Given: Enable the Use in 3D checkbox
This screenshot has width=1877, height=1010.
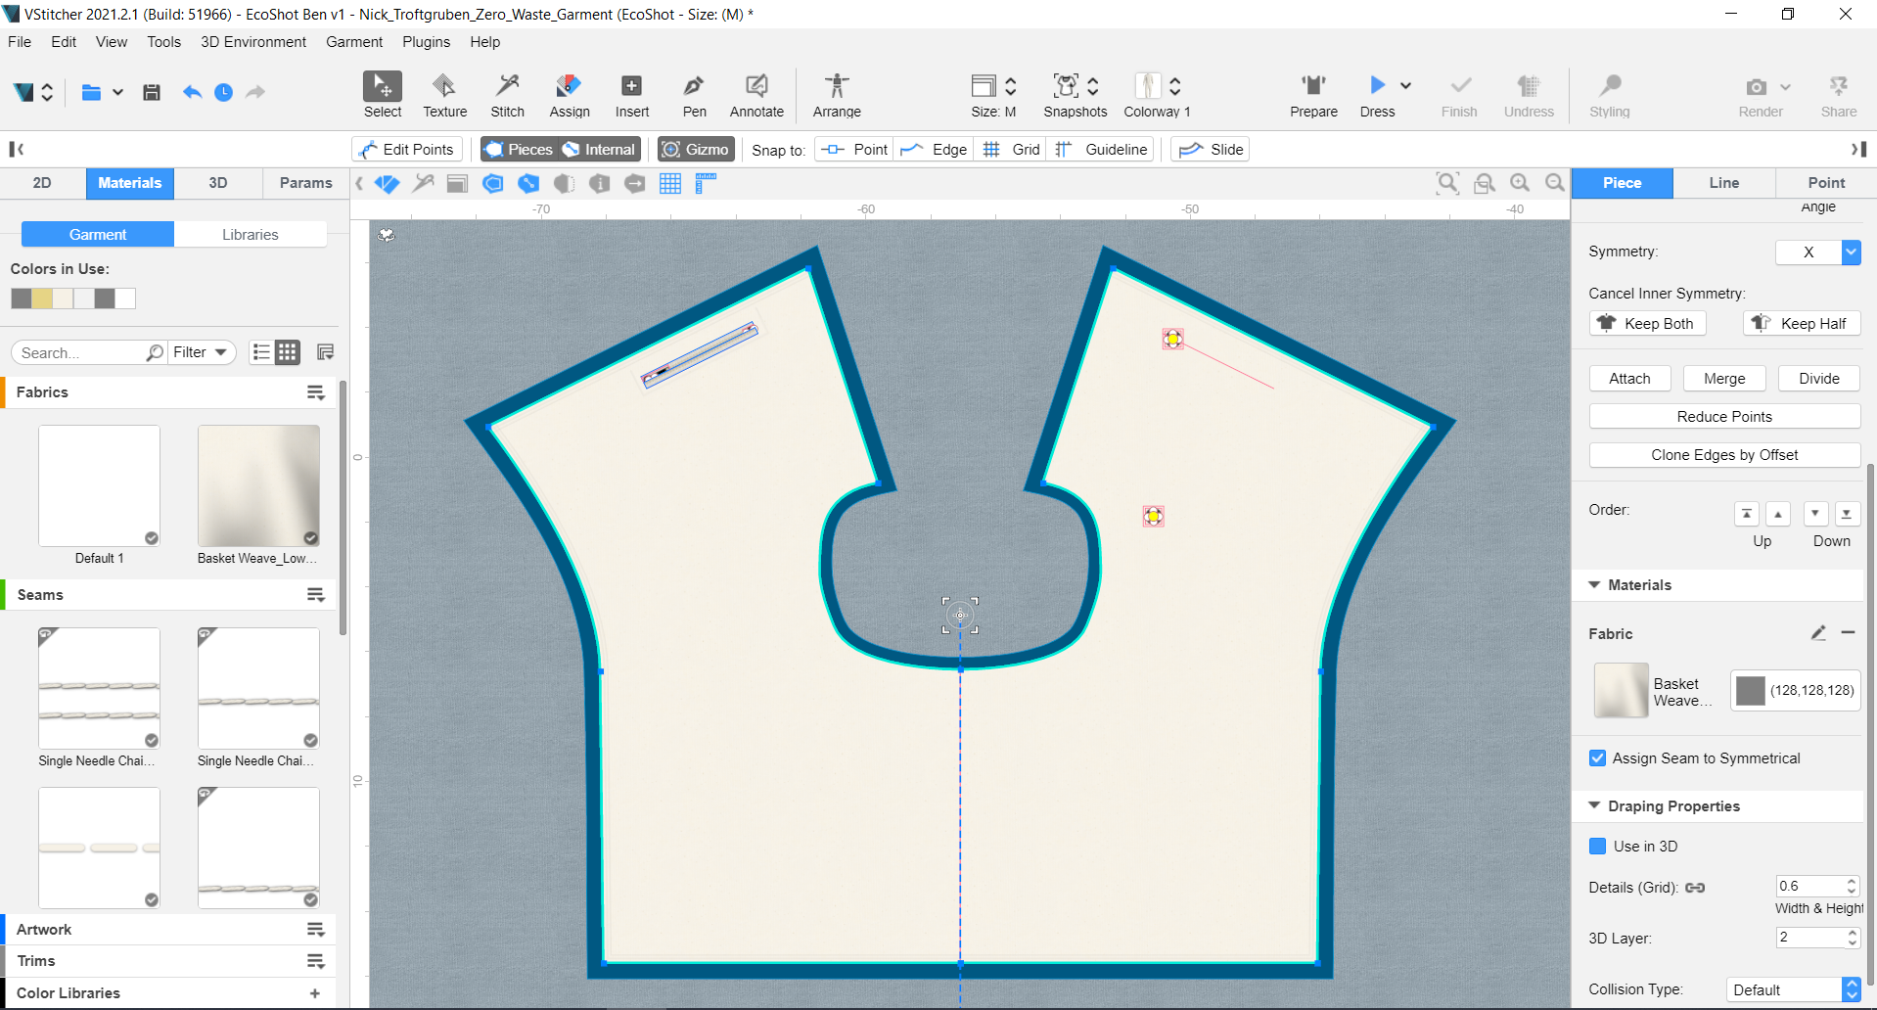Looking at the screenshot, I should pyautogui.click(x=1597, y=847).
